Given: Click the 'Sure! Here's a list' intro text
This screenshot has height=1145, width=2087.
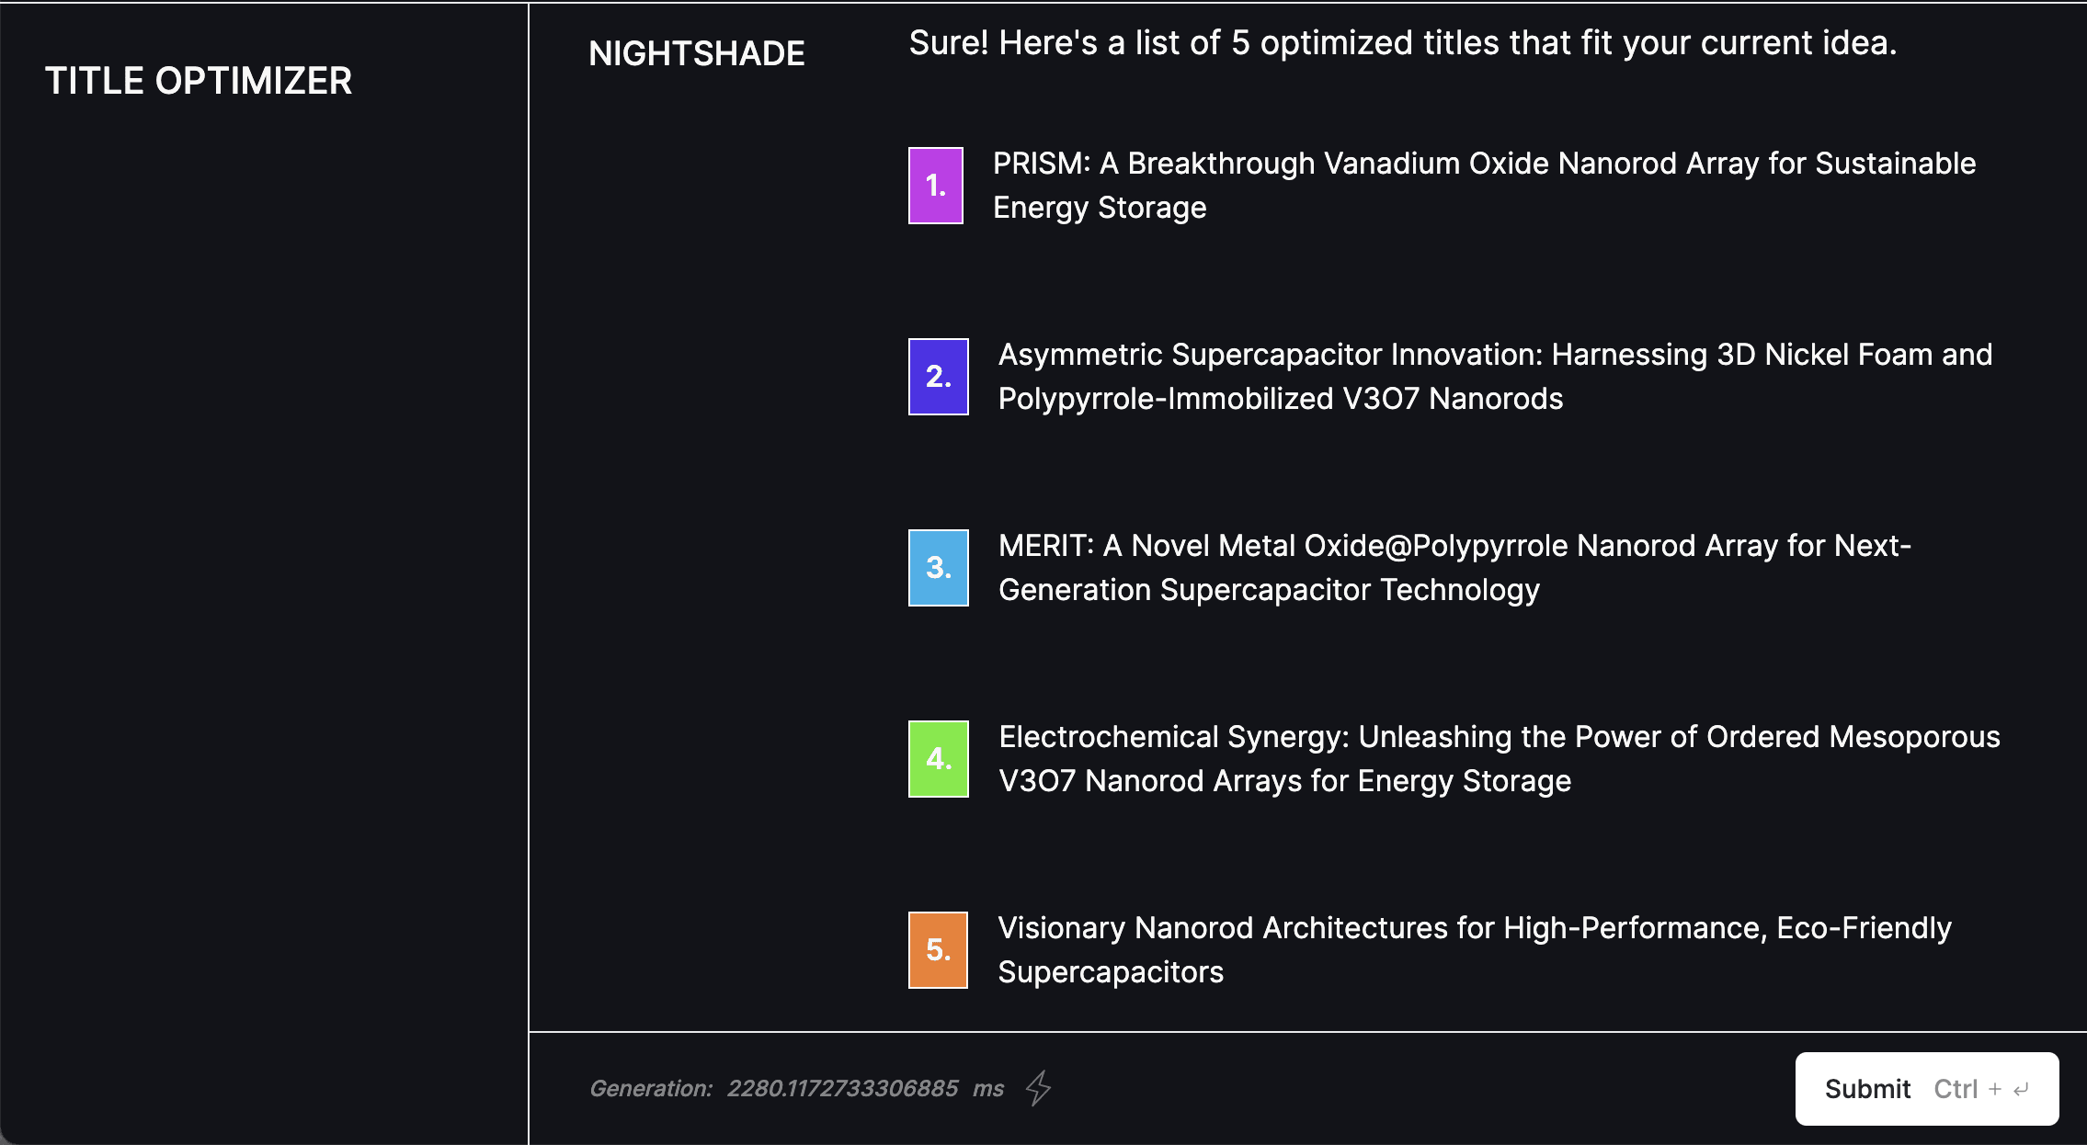Looking at the screenshot, I should tap(1402, 43).
